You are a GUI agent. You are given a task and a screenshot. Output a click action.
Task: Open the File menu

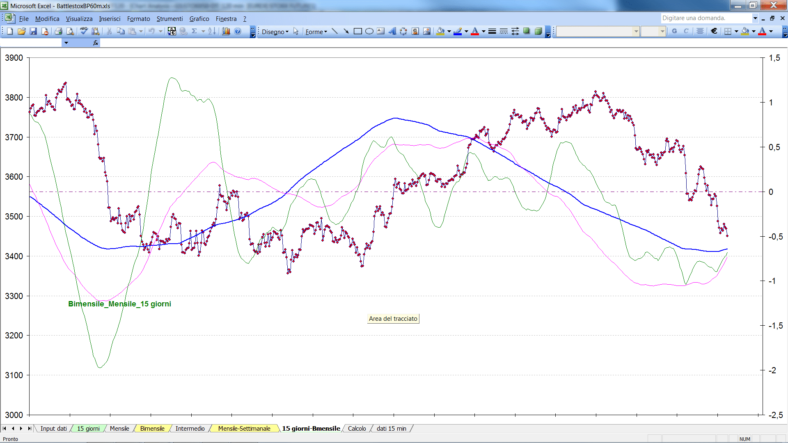(24, 19)
